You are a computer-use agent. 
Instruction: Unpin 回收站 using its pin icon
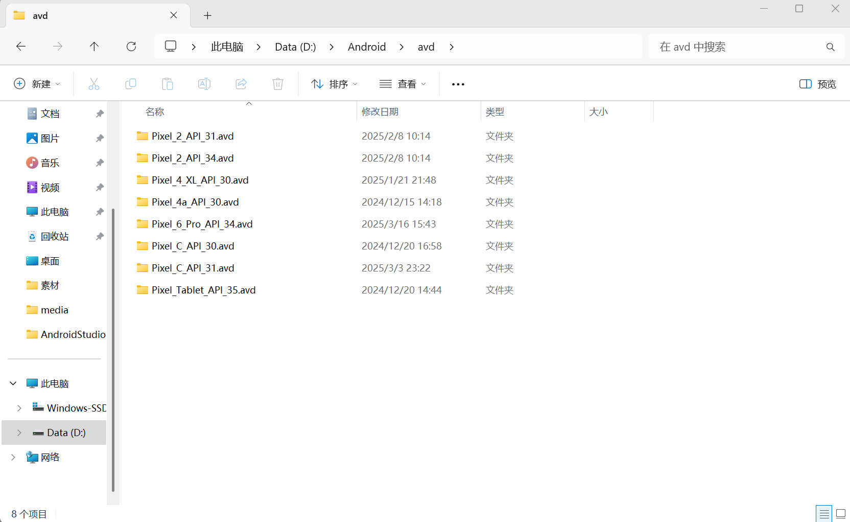click(100, 236)
